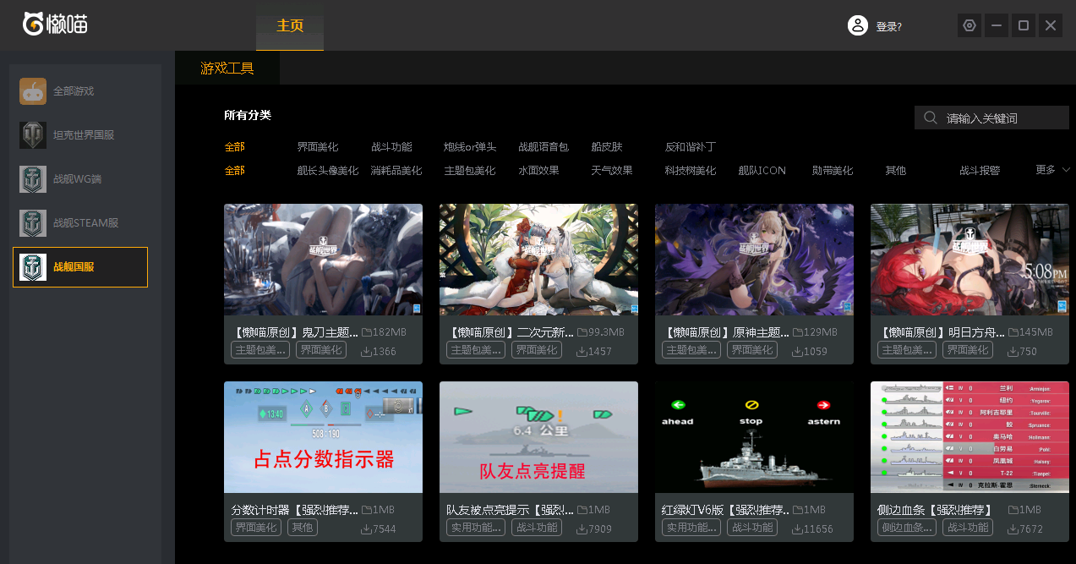Click 实用功能 tag under 红绿灯V6版

[x=692, y=528]
